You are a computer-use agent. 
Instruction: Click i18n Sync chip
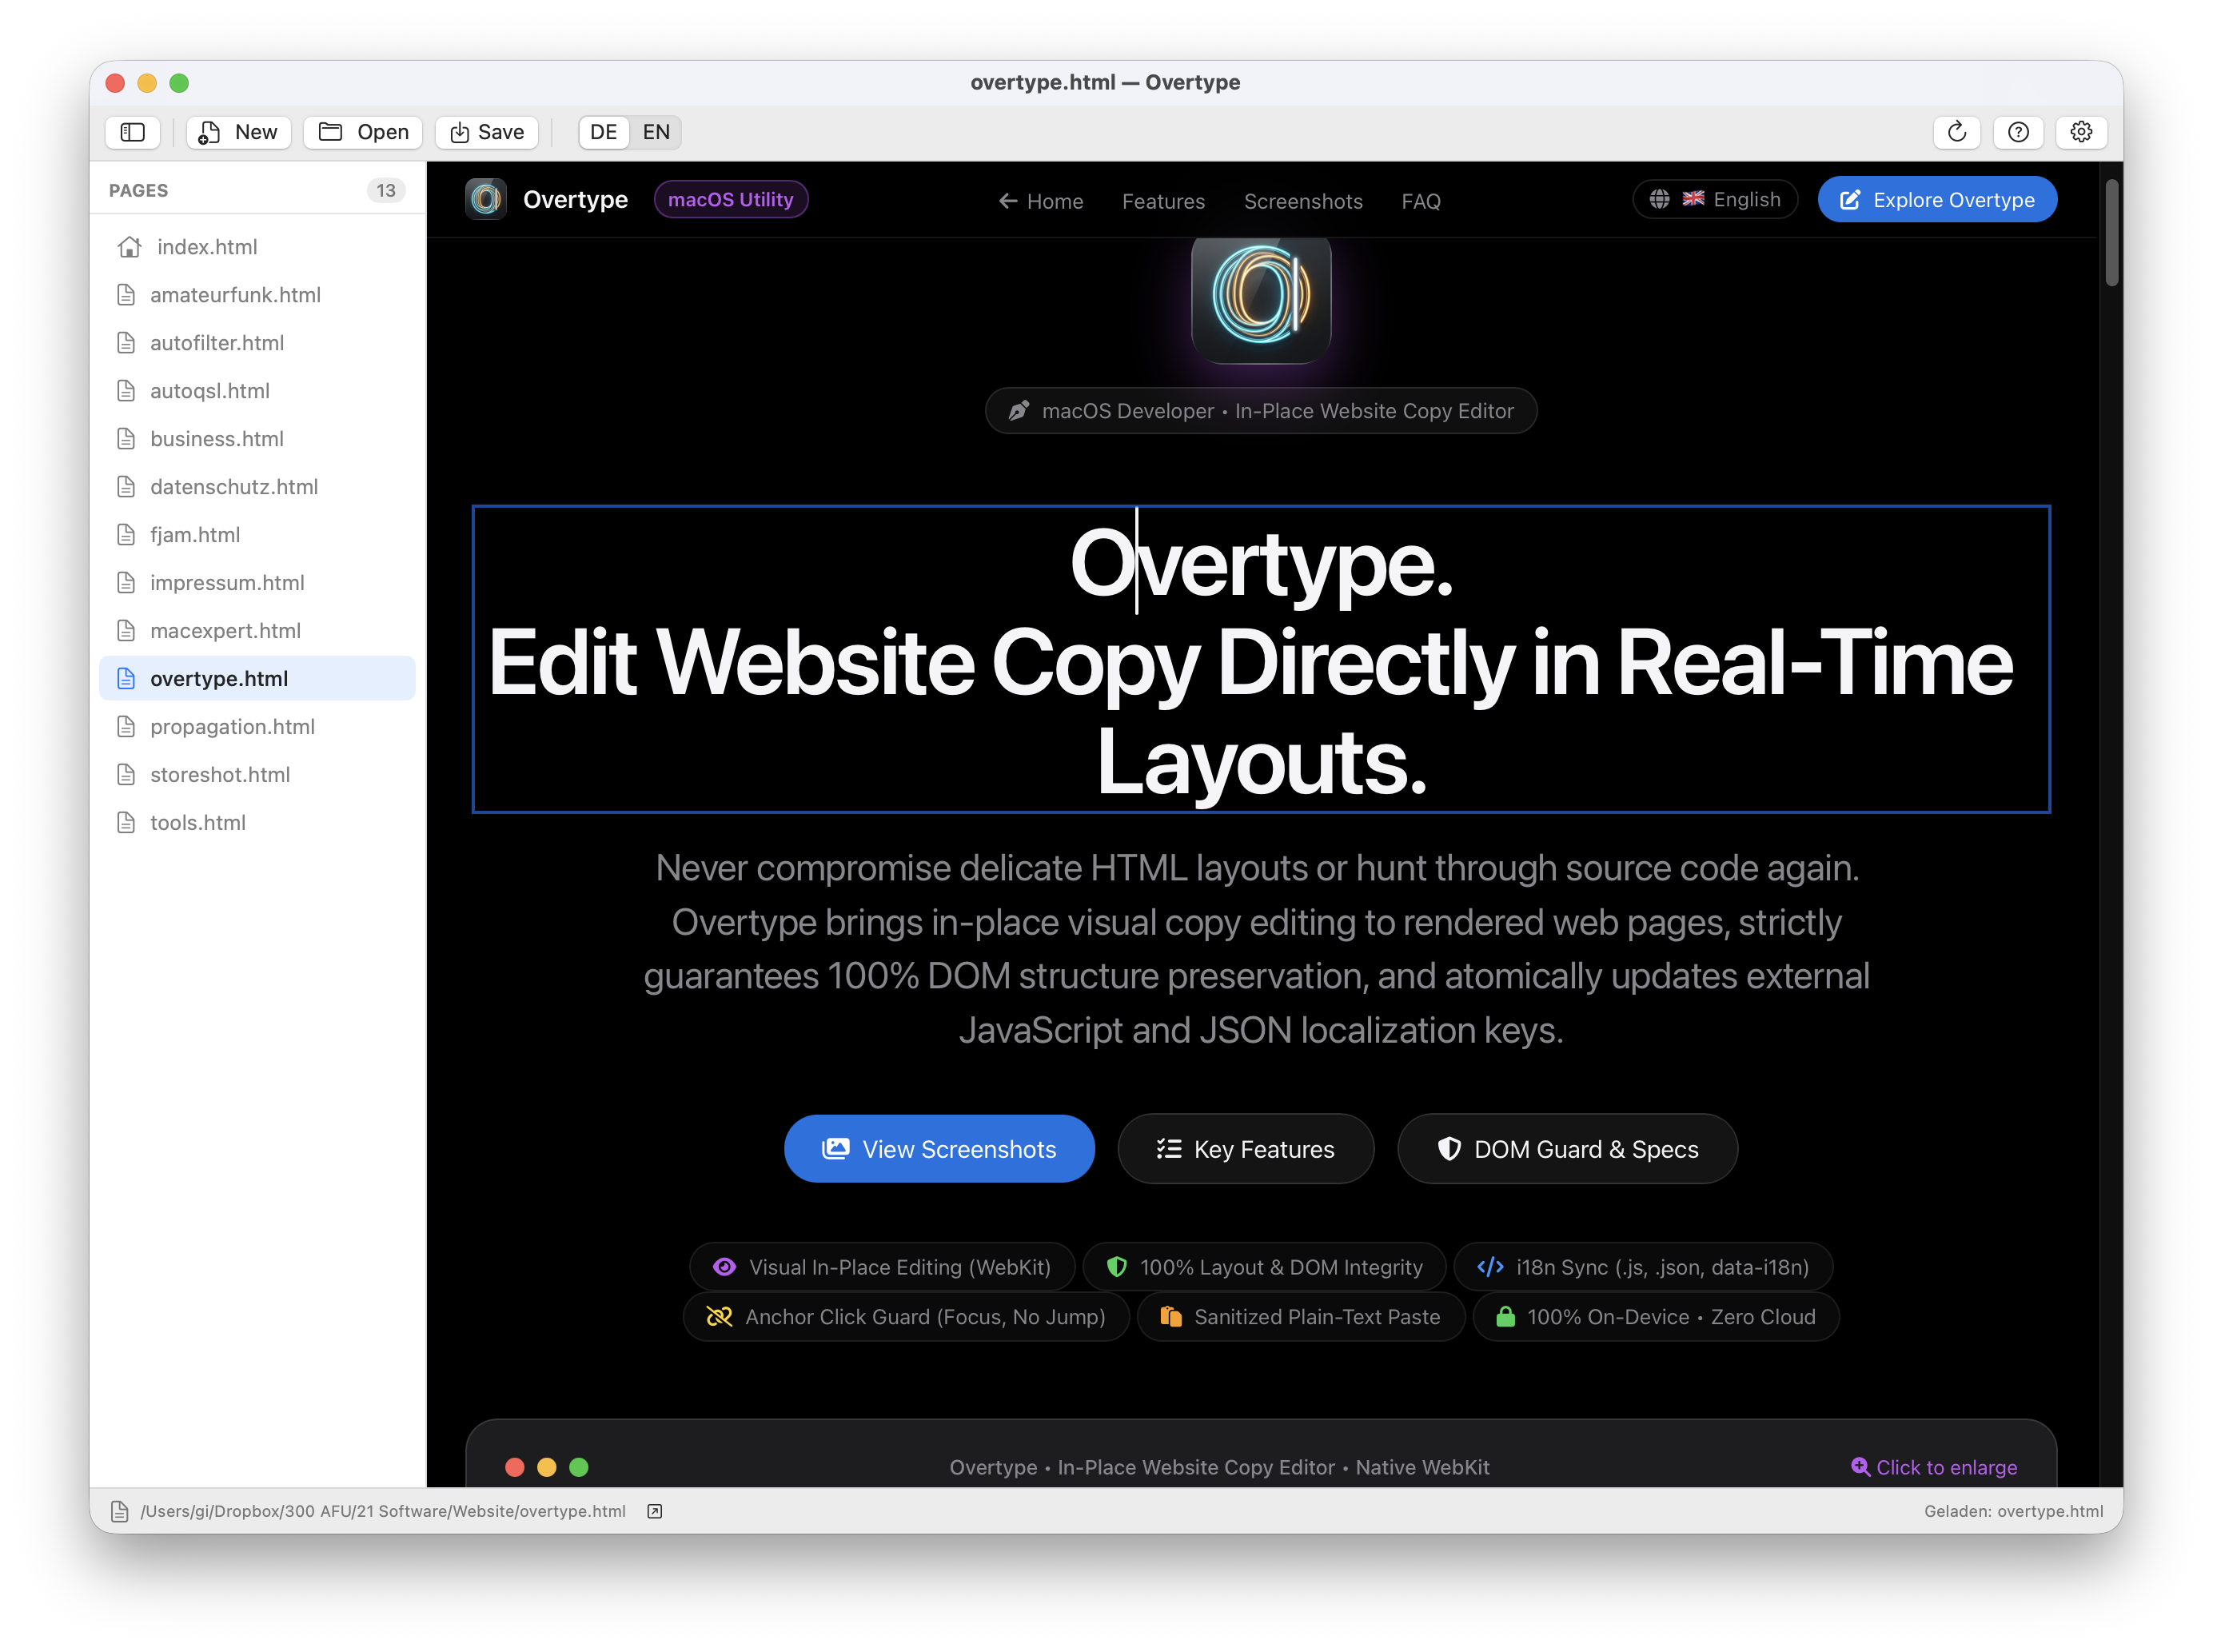tap(1643, 1267)
